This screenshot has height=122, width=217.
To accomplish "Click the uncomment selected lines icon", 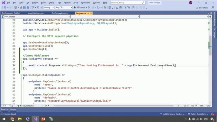I will point(129,7).
